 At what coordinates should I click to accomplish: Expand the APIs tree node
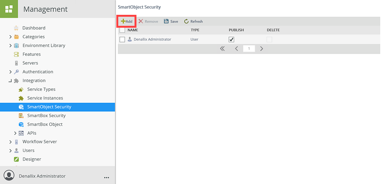click(x=15, y=133)
